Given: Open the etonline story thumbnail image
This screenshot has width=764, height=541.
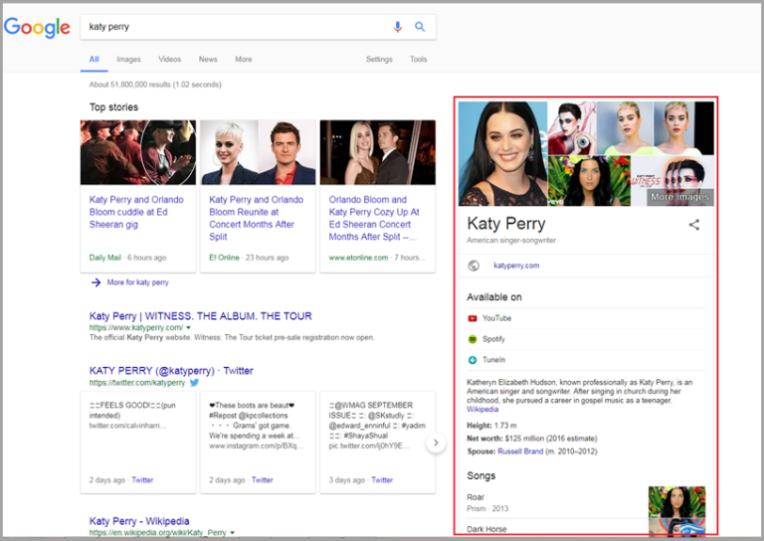Looking at the screenshot, I should click(x=378, y=152).
